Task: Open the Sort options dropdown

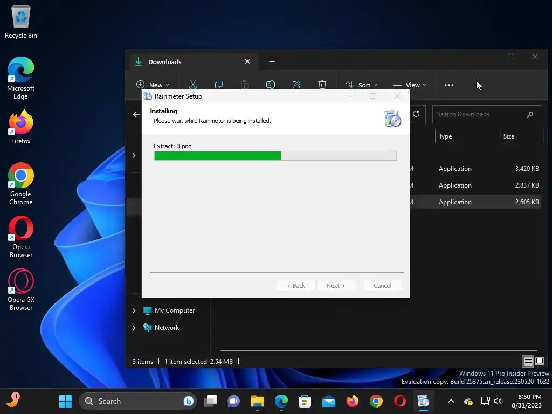Action: (362, 85)
